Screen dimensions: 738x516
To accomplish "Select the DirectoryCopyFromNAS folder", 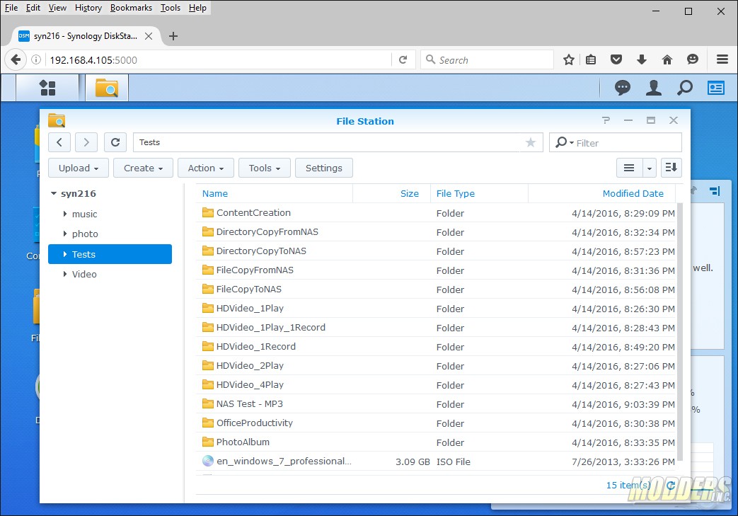I will click(x=436, y=232).
